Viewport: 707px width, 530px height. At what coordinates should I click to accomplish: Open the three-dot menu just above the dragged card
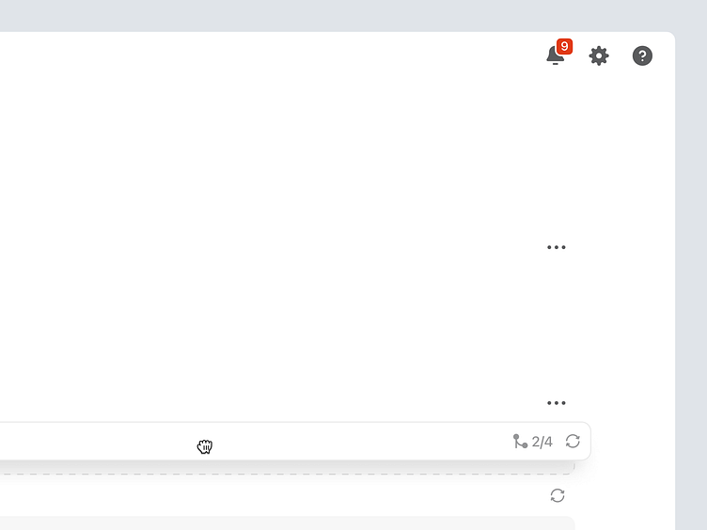(x=557, y=403)
